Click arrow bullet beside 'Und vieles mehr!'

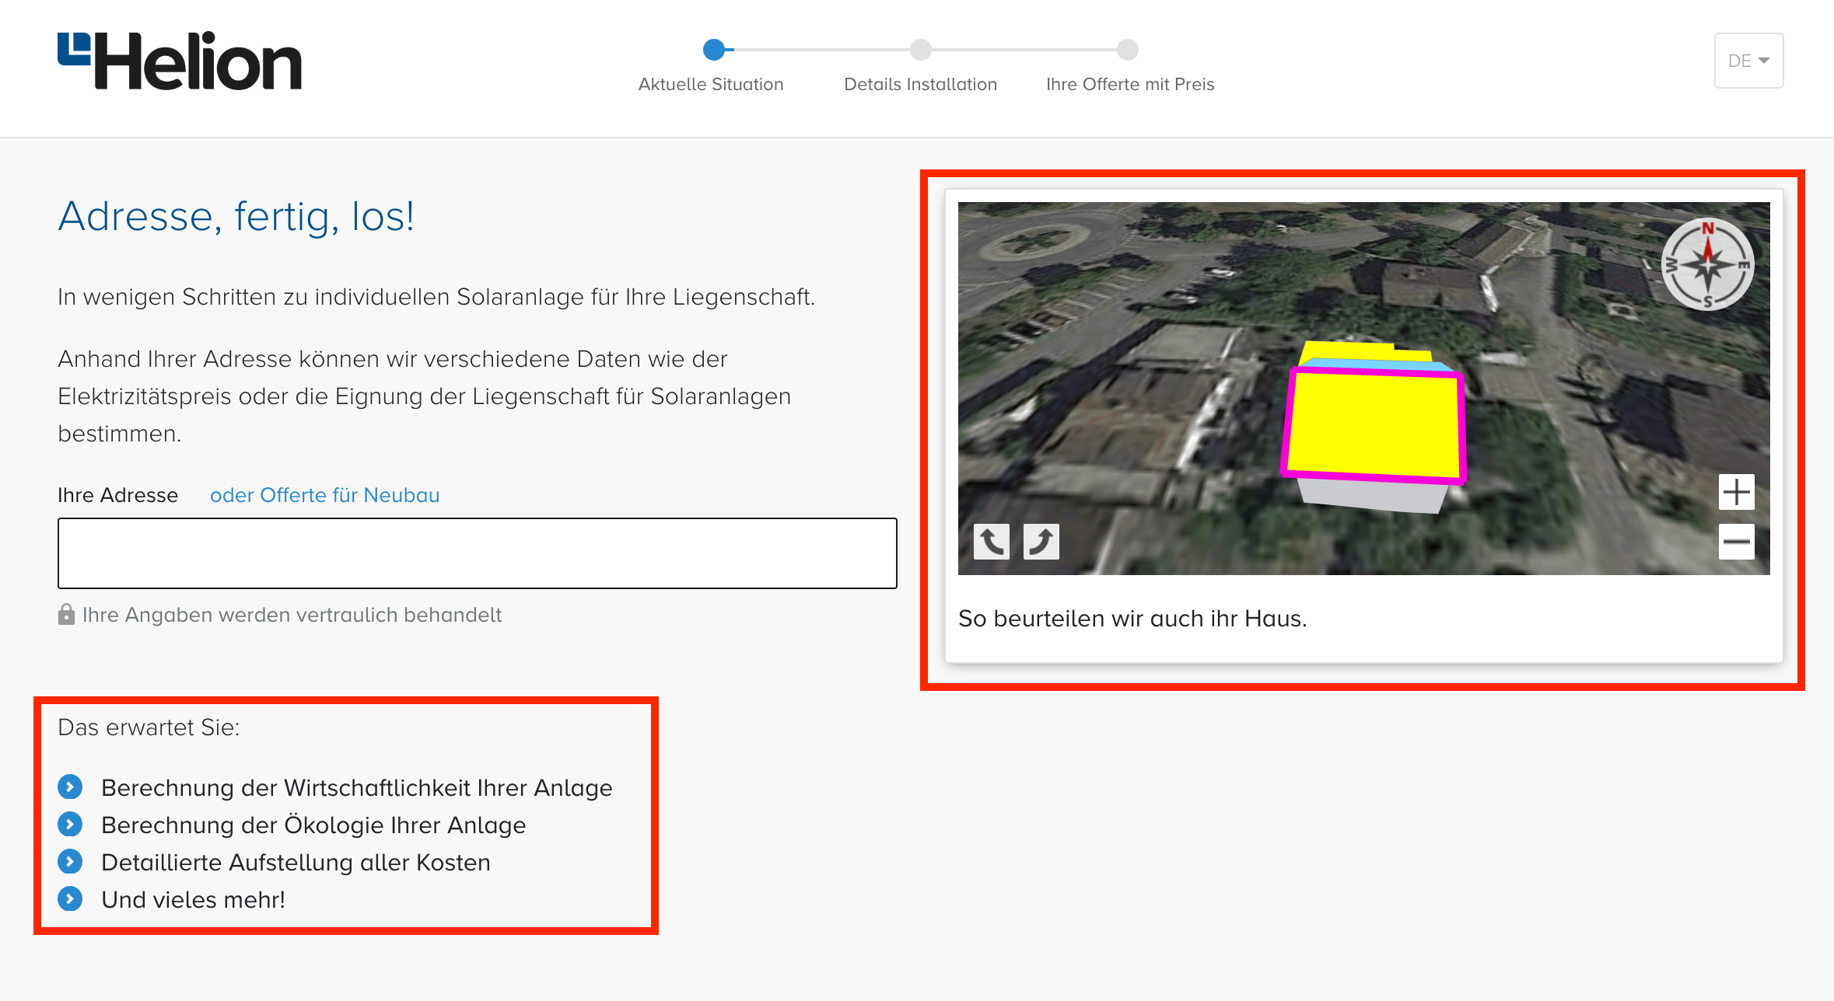click(x=70, y=899)
